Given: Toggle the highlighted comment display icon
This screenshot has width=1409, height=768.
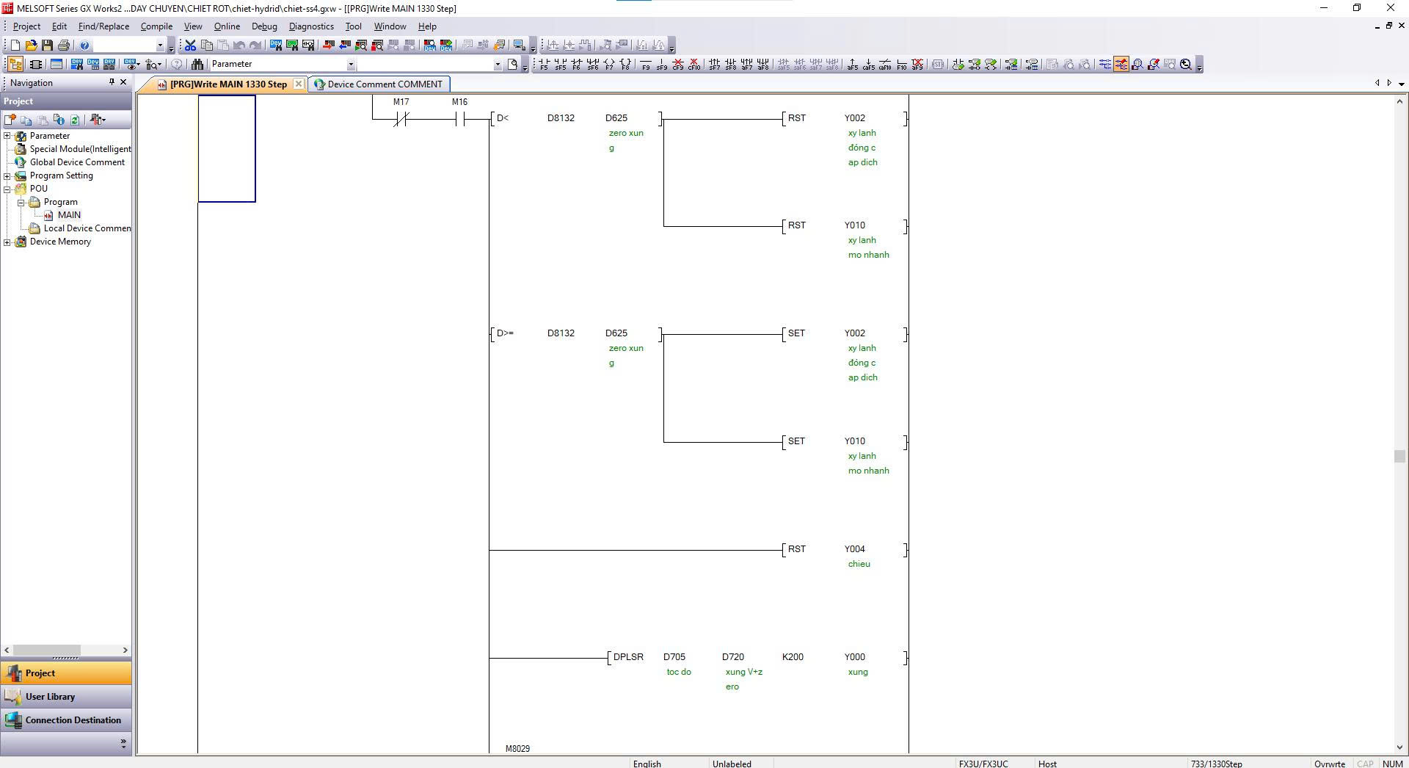Looking at the screenshot, I should [1121, 65].
